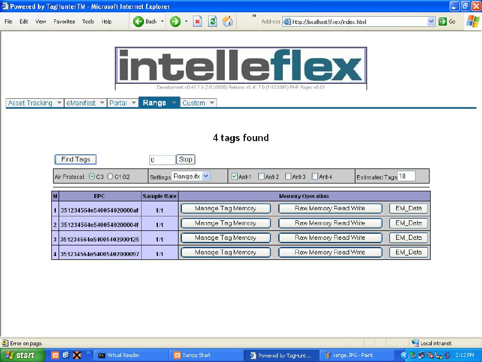Open the address bar history dropdown
The height and width of the screenshot is (362, 482).
(431, 22)
